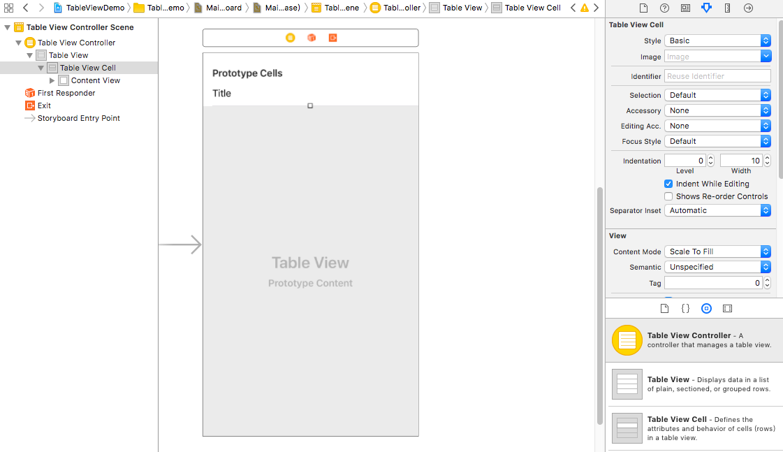Expand the Content View tree item
783x452 pixels.
click(52, 80)
